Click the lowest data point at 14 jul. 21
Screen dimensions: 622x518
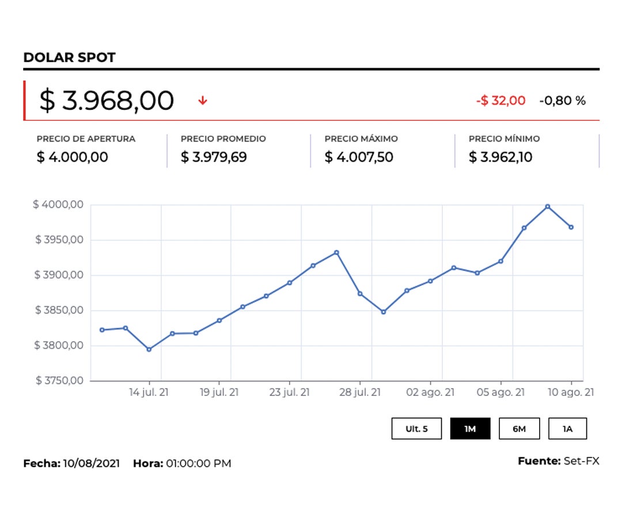(149, 349)
